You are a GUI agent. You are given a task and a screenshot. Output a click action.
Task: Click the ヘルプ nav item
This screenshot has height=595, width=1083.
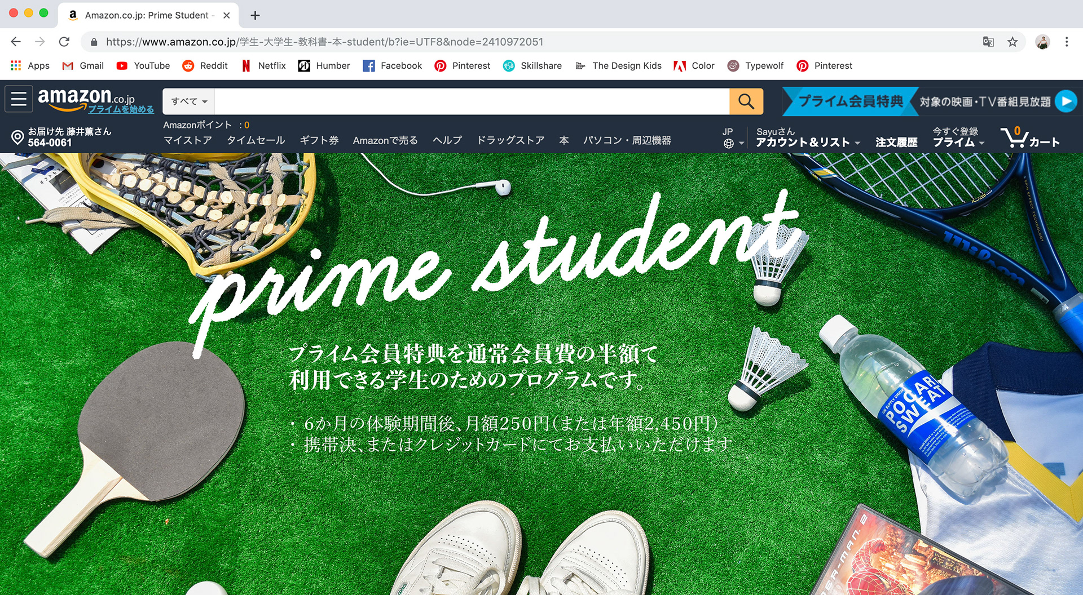click(x=447, y=140)
